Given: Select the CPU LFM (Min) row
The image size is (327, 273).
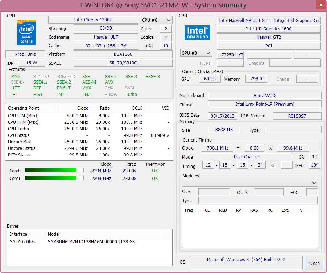Looking at the screenshot, I should pyautogui.click(x=89, y=115).
